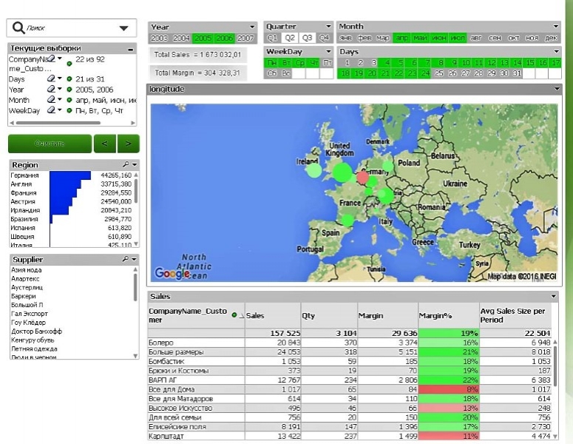Sort table by Margin% column header
This screenshot has height=444, width=573.
pyautogui.click(x=448, y=315)
